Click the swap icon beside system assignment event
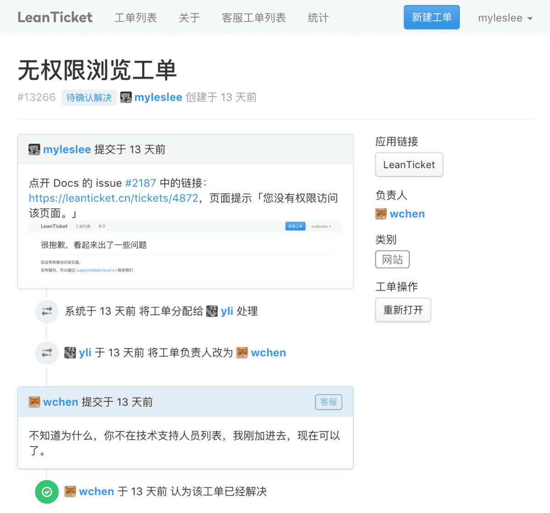The height and width of the screenshot is (513, 550). [x=47, y=311]
